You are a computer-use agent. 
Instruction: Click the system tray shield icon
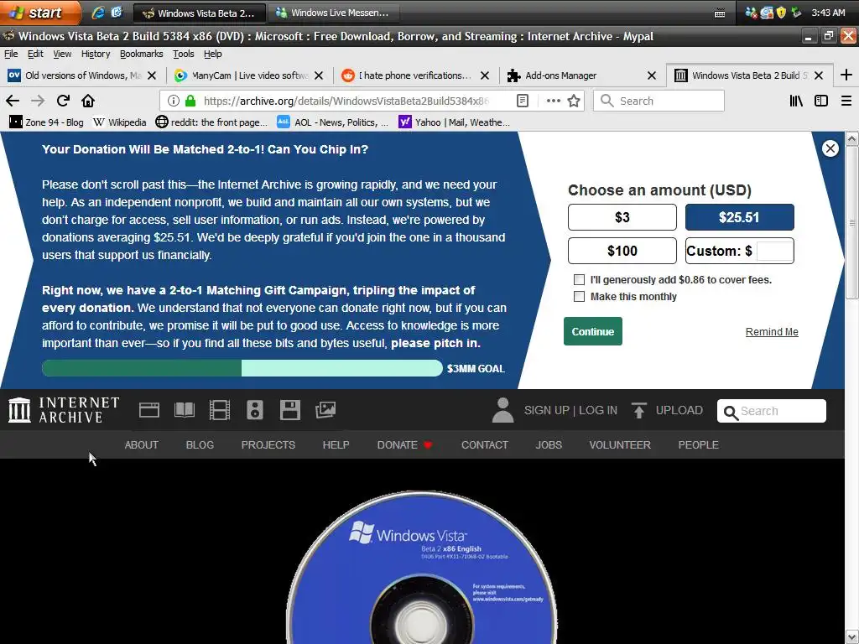click(x=781, y=12)
